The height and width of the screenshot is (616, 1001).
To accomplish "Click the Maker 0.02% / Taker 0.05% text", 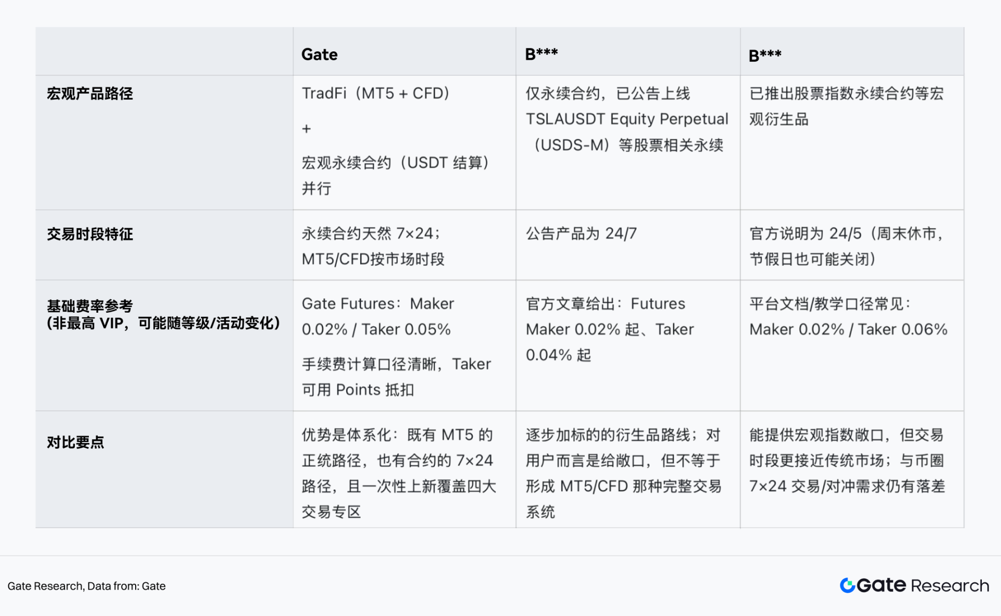I will pyautogui.click(x=376, y=329).
